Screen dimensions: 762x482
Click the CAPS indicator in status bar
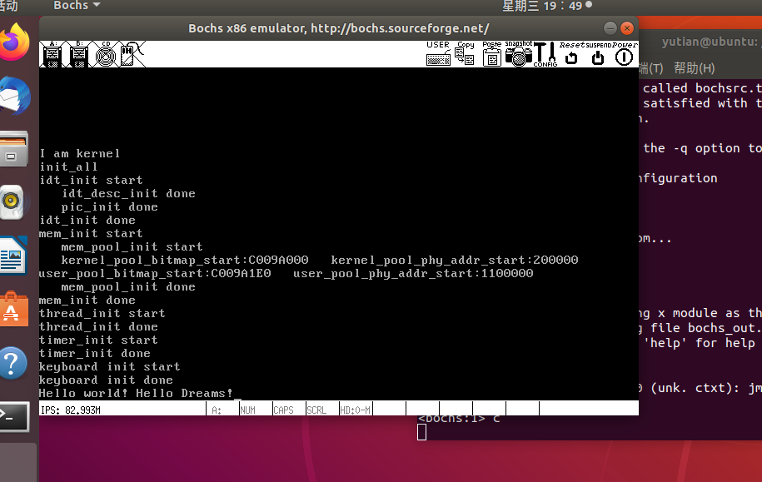point(283,410)
